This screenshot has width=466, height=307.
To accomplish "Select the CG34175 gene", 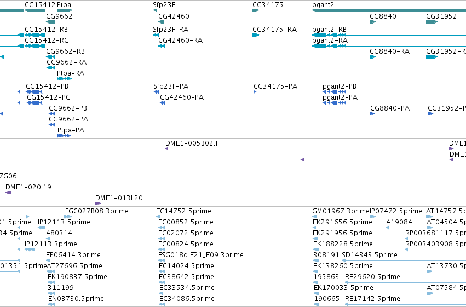I will tap(256, 10).
